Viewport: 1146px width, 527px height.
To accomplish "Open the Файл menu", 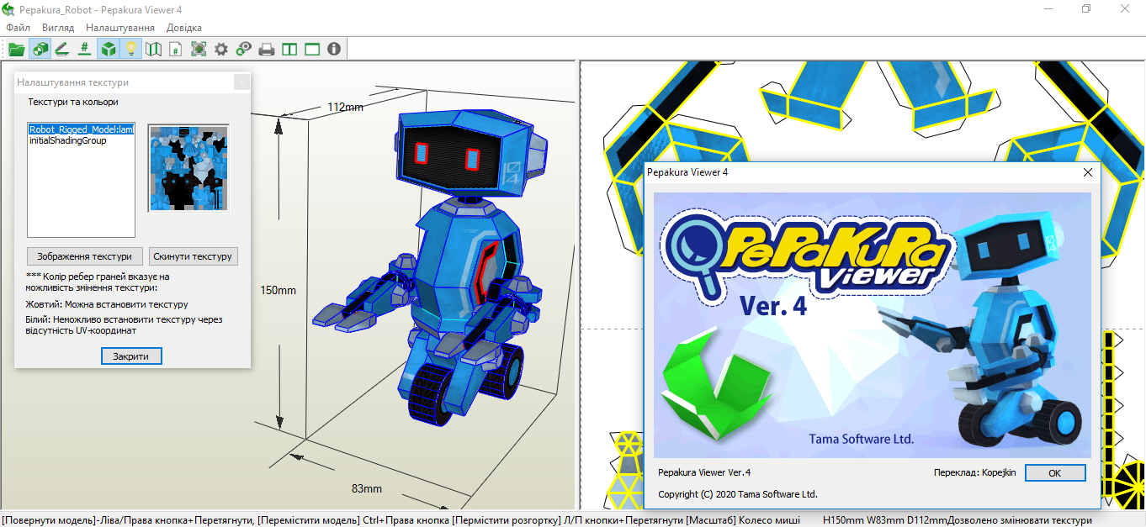I will point(18,28).
